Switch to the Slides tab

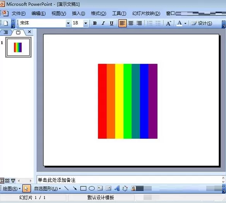click(x=18, y=32)
